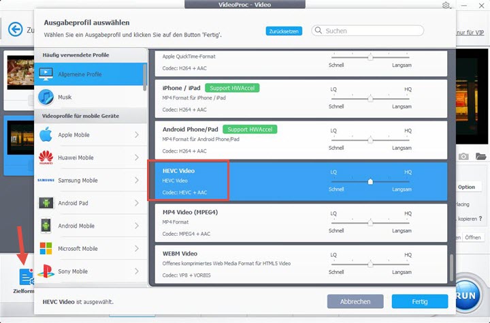Click the Abbrechen button
Screen dimensions: 490x323
click(x=355, y=301)
